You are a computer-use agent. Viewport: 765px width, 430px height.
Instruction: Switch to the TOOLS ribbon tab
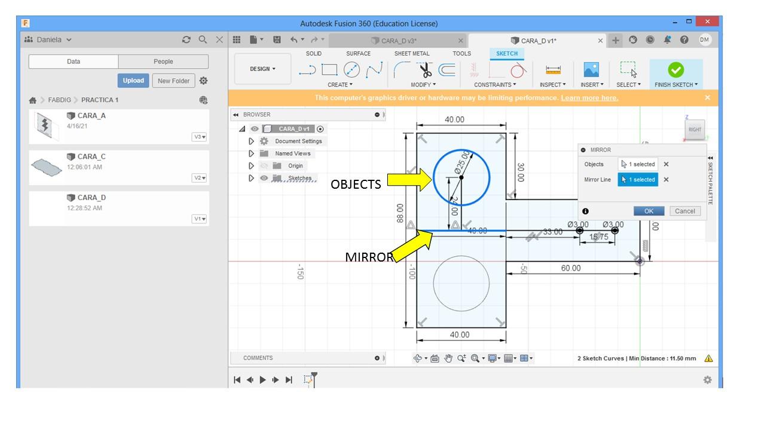click(462, 53)
